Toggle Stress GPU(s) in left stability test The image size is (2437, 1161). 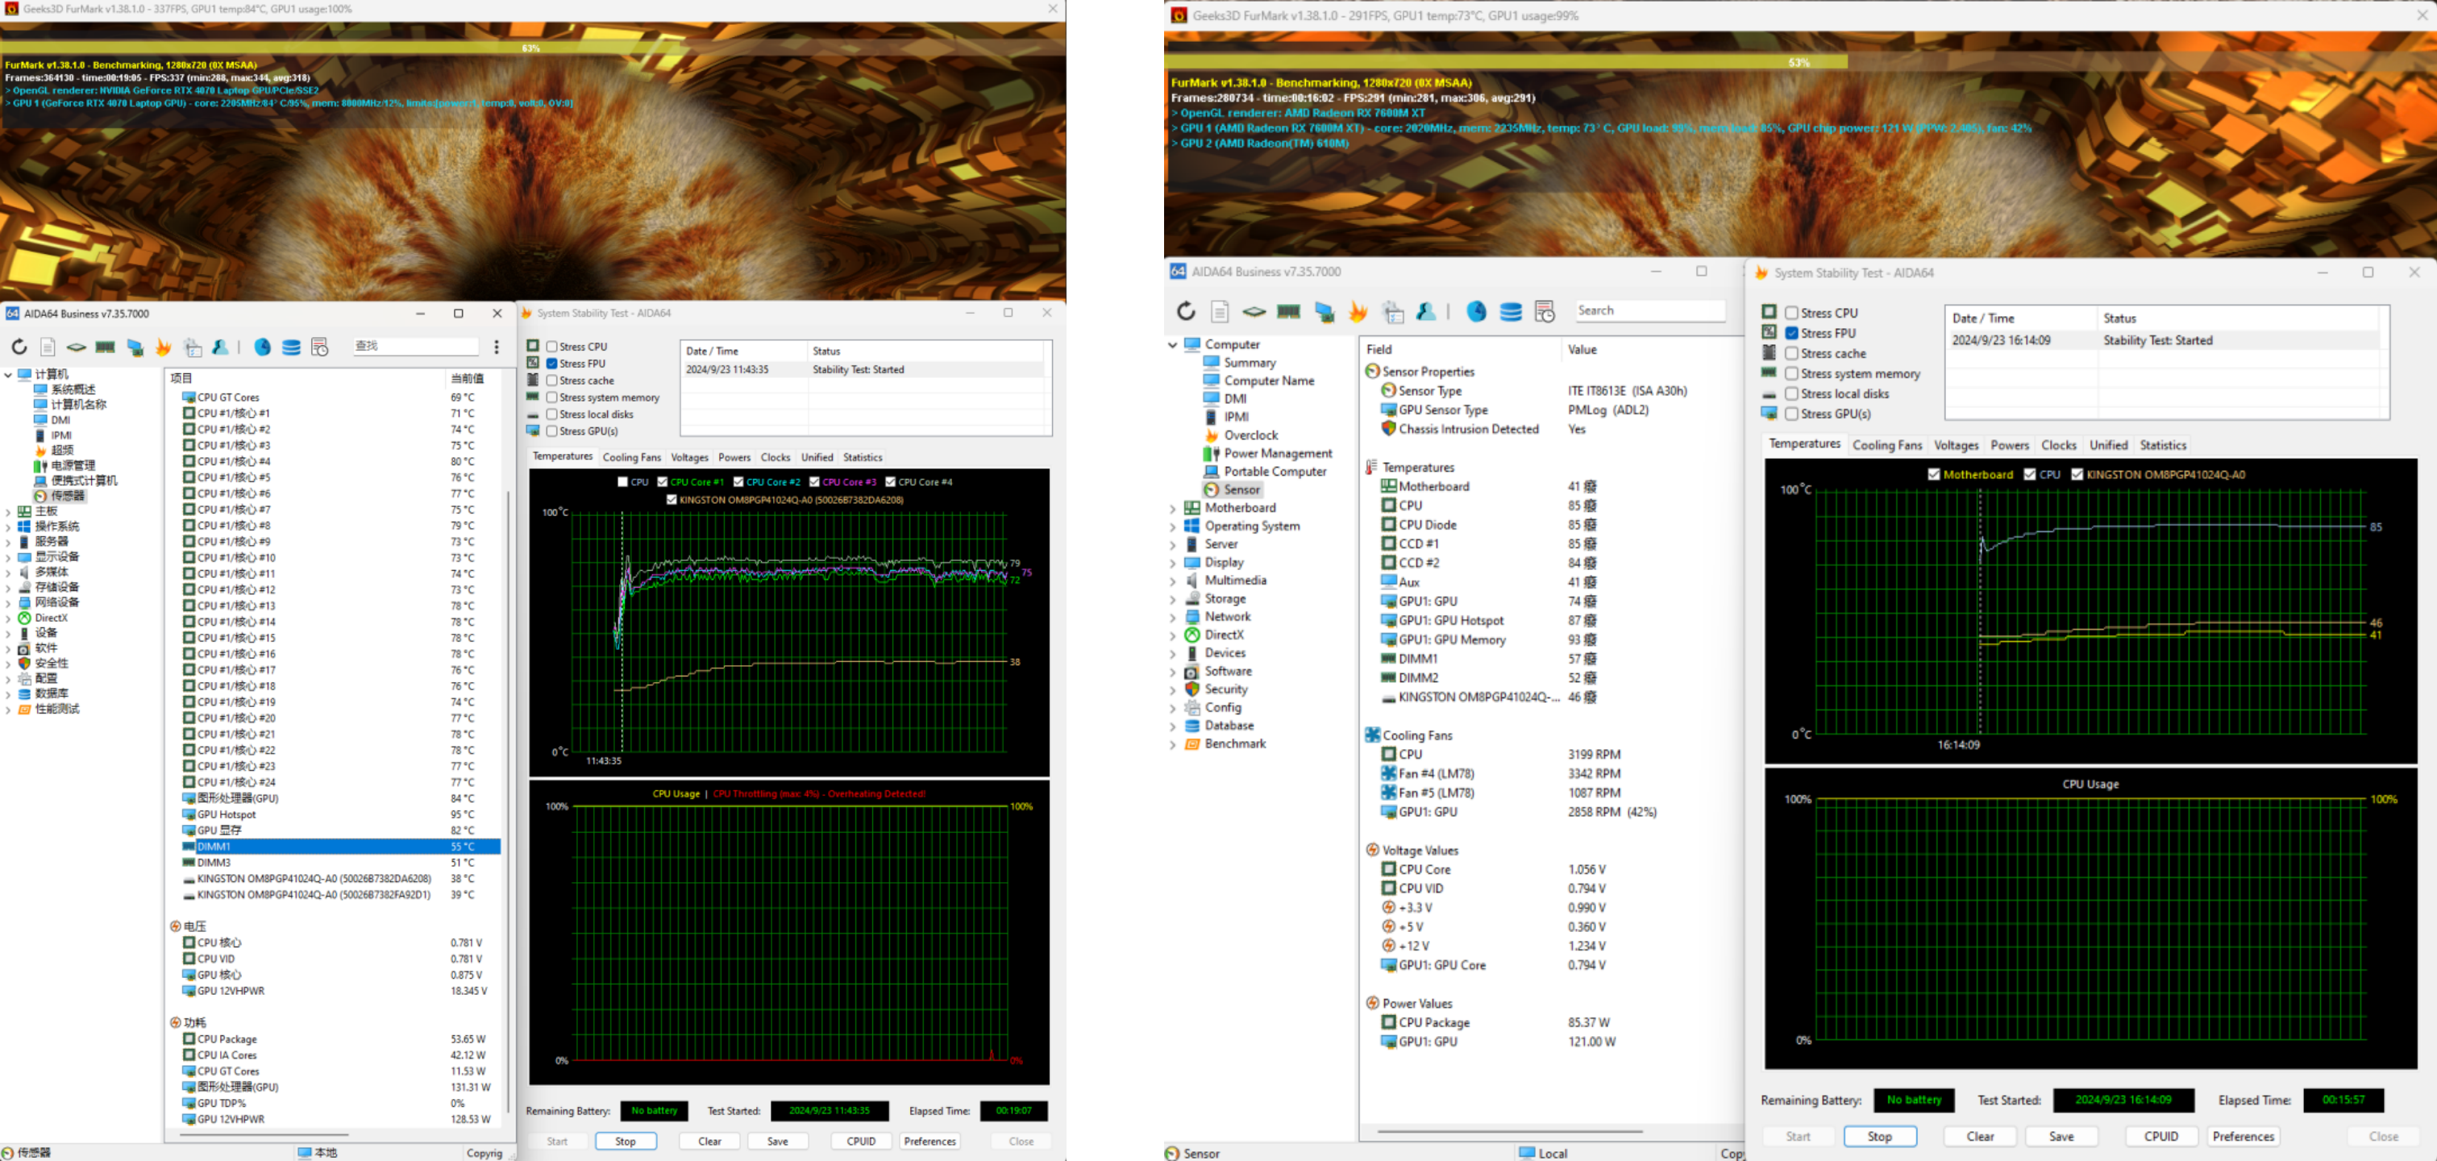tap(551, 431)
